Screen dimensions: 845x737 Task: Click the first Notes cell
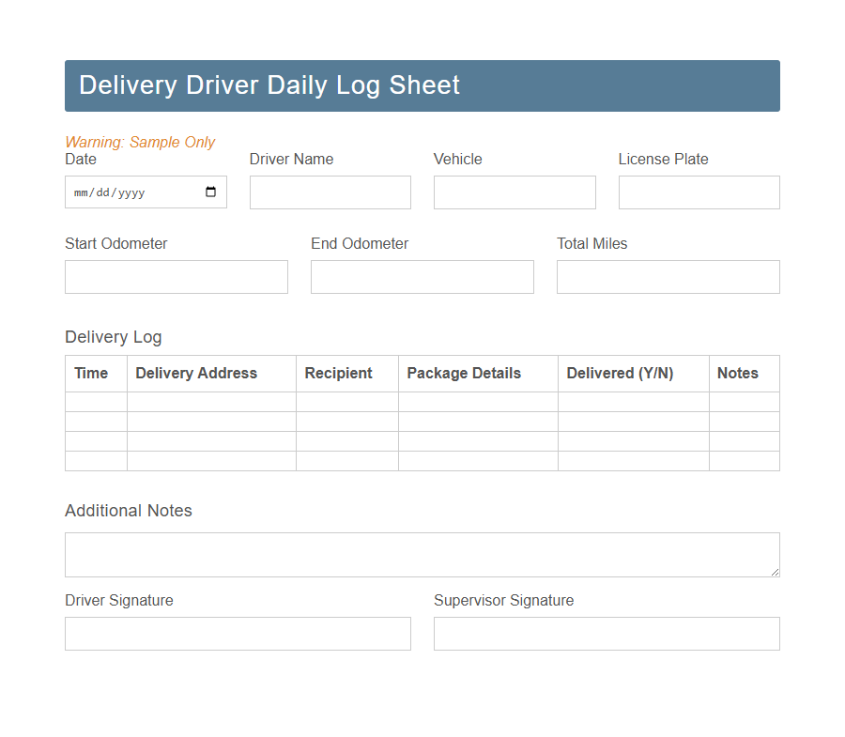coord(744,401)
